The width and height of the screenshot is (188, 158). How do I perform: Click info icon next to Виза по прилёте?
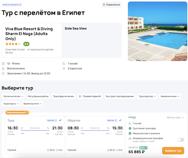tap(20, 5)
